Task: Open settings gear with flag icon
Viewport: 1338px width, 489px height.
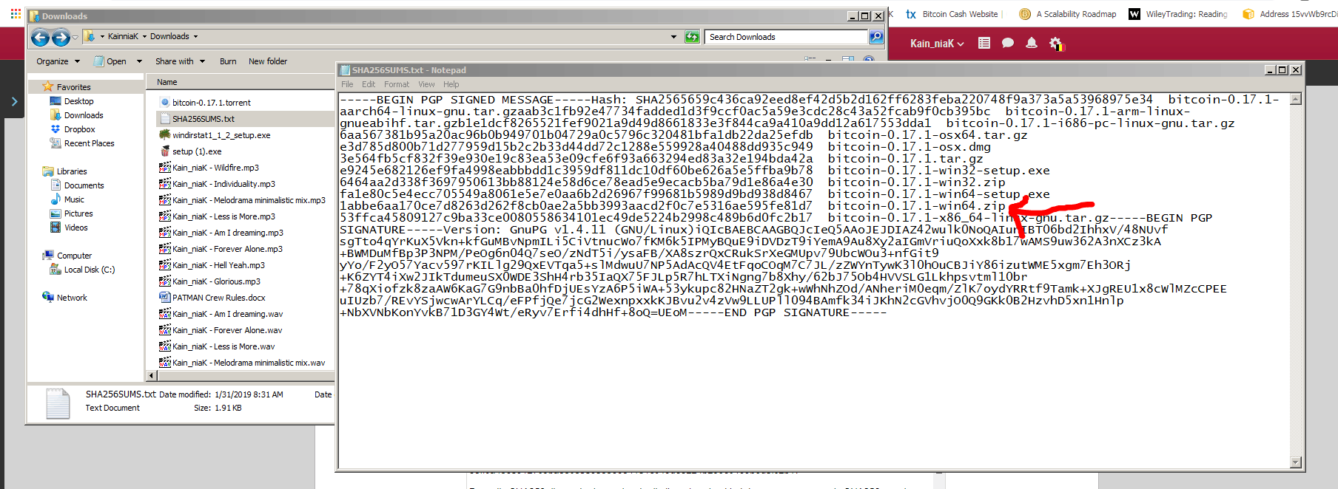Action: click(x=1056, y=44)
